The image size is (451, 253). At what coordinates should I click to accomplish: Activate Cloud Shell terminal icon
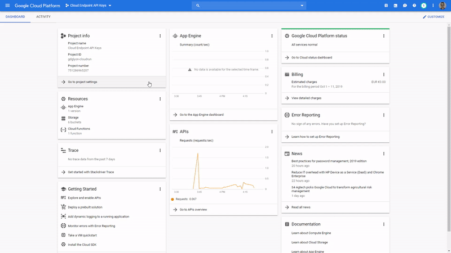pos(396,6)
